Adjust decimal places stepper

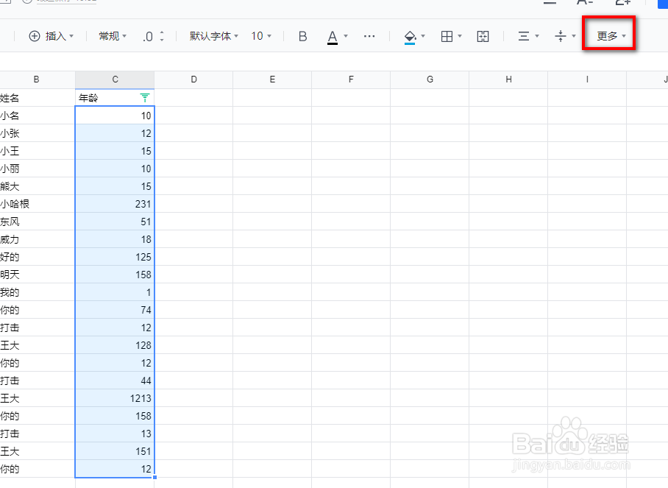coord(161,36)
